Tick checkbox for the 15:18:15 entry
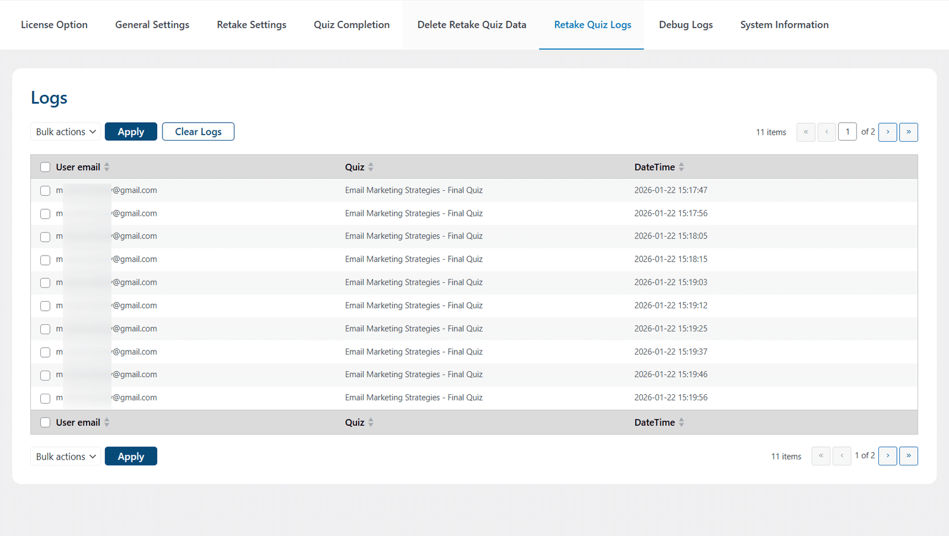 (45, 260)
